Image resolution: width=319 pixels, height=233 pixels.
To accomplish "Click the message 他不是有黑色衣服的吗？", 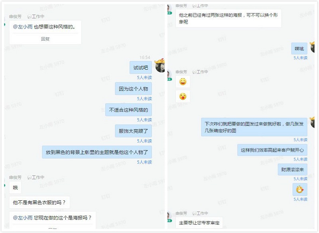I will click(x=39, y=202).
